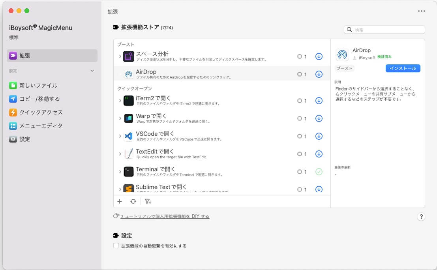Image resolution: width=437 pixels, height=270 pixels.
Task: Click the AirDrop icon in the extension list
Action: tap(128, 74)
